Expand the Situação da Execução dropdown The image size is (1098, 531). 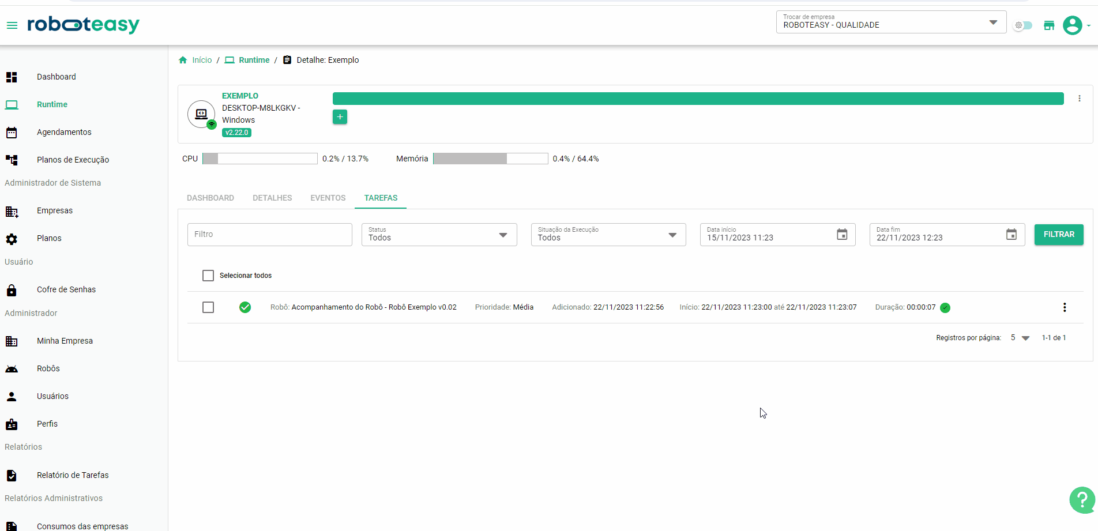[608, 235]
